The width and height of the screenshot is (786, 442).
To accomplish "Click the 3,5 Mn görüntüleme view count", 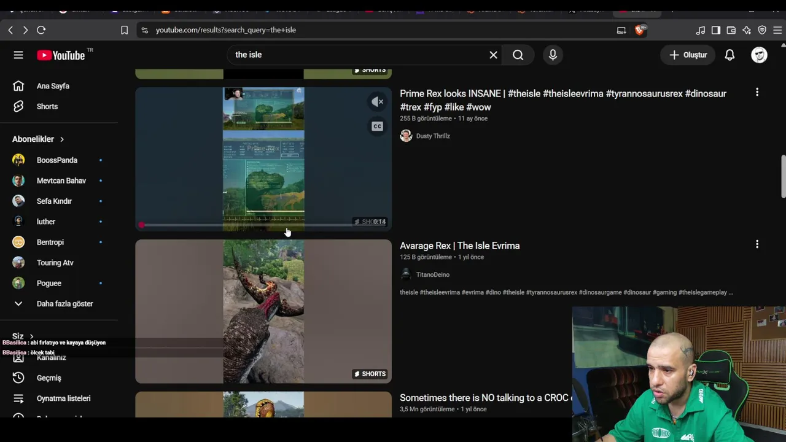I will [427, 409].
